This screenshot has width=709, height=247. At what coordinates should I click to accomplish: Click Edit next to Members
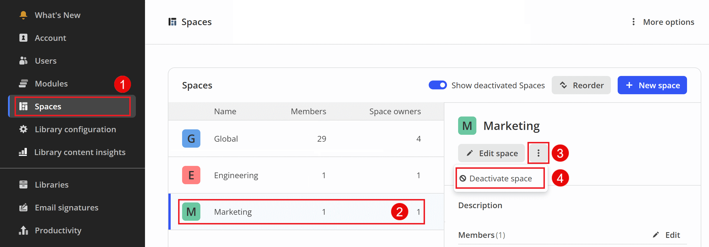tap(666, 235)
